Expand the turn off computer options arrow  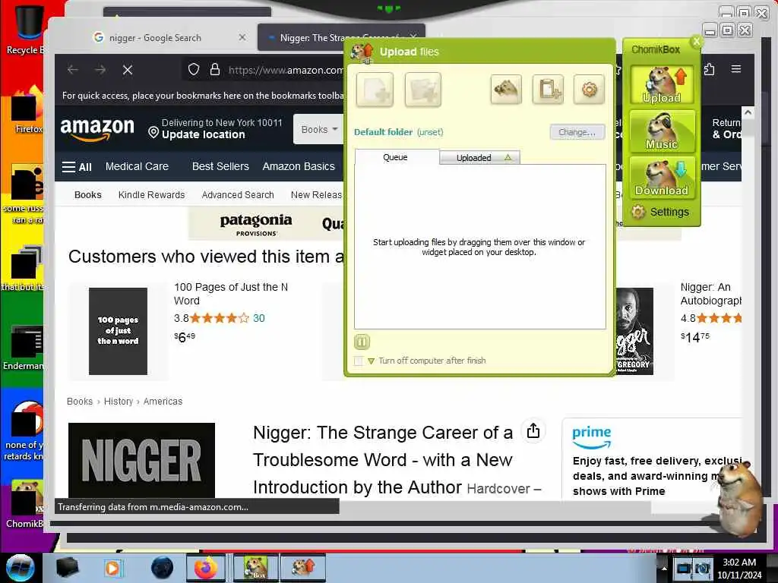point(371,361)
